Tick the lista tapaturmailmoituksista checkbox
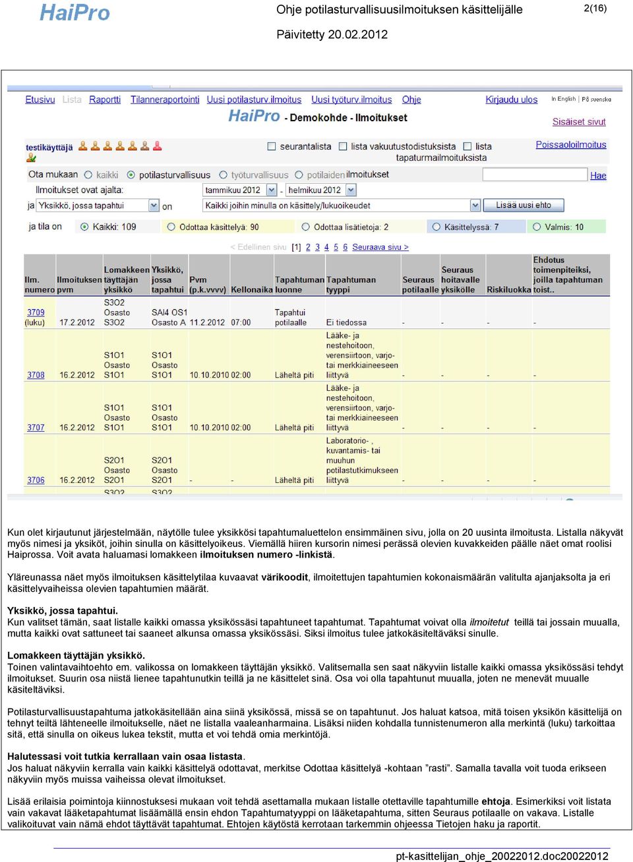Screen dimensions: 633x862 pos(467,146)
